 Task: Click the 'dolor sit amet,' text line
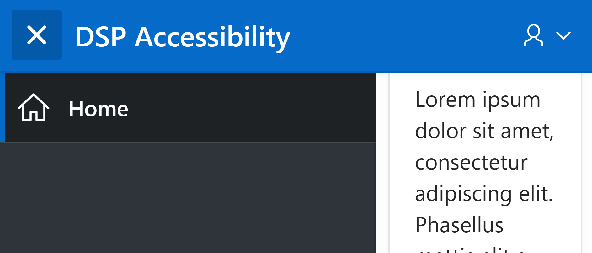[x=484, y=131]
